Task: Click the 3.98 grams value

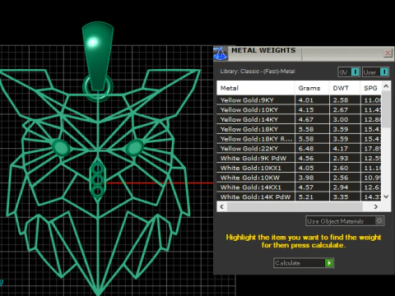Action: click(x=306, y=178)
